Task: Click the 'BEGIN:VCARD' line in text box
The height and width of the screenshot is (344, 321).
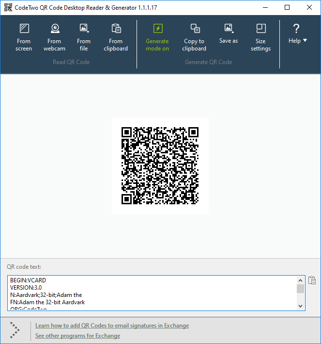Action: click(28, 280)
